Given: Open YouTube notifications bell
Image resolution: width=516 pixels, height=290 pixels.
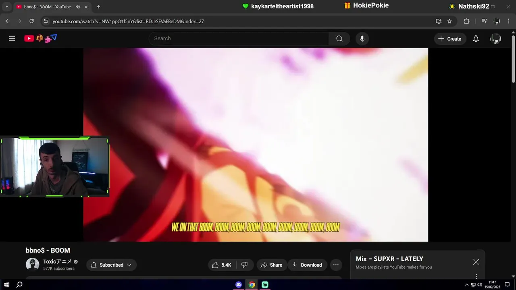Looking at the screenshot, I should click(x=476, y=39).
